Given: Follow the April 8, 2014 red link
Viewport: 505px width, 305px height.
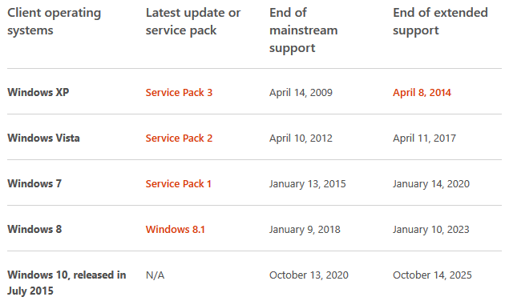Looking at the screenshot, I should pos(422,93).
